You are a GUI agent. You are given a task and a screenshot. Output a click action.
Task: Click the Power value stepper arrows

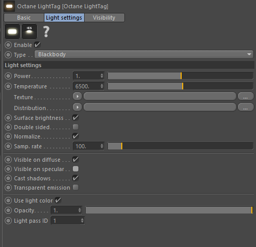(x=102, y=76)
